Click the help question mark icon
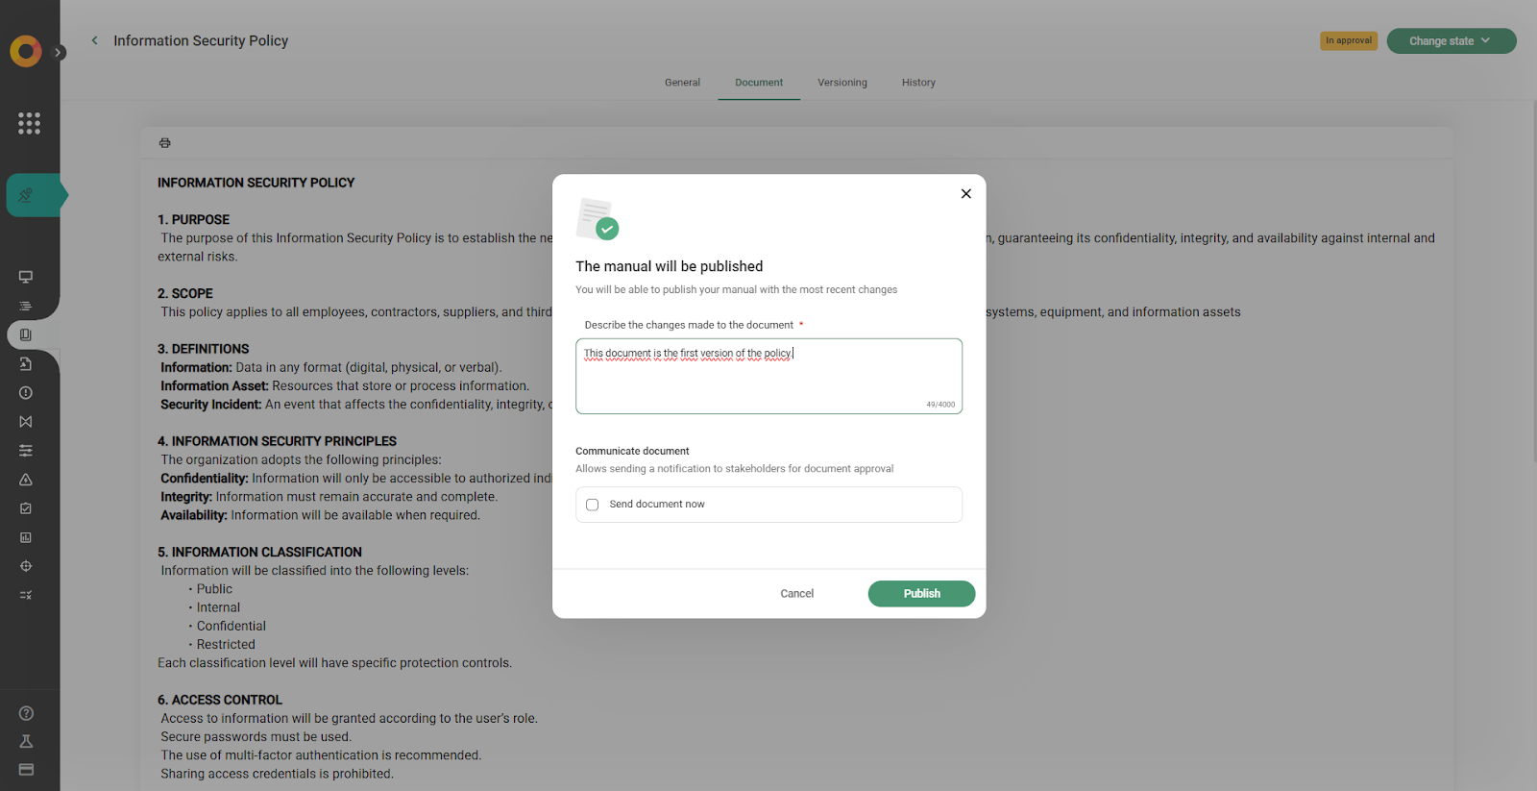 [26, 713]
